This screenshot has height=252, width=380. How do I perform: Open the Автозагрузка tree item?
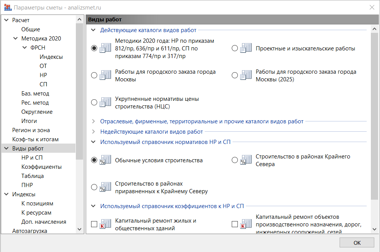(x=30, y=231)
